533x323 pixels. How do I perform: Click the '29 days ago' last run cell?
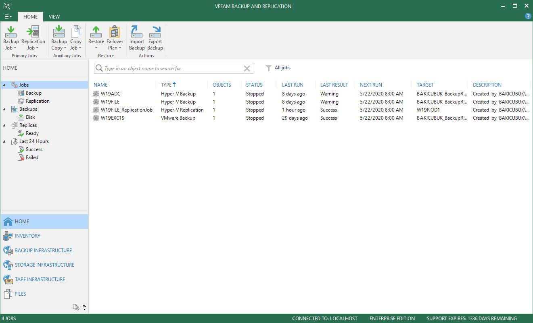295,118
